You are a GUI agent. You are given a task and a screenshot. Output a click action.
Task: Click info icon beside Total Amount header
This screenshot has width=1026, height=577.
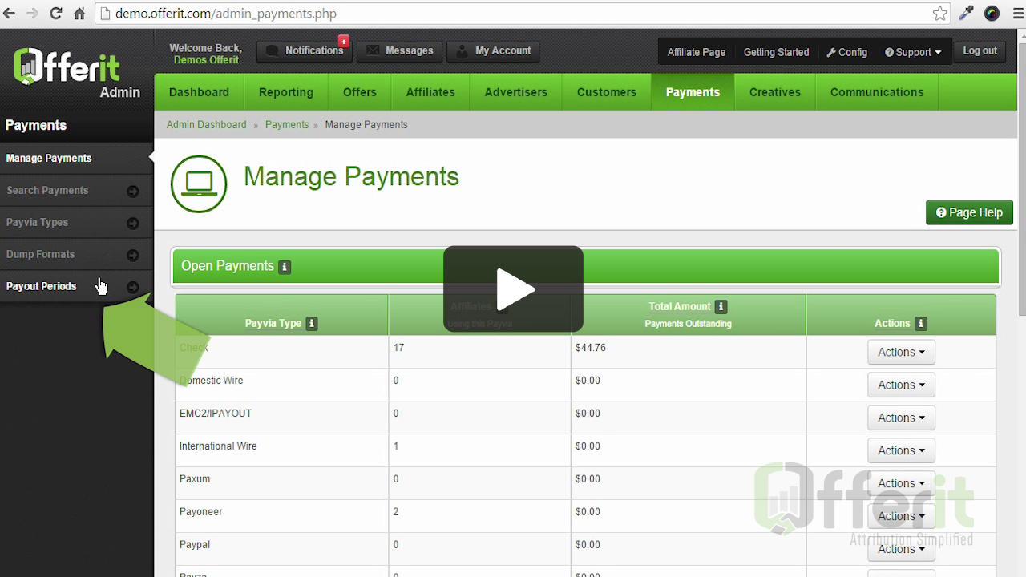[x=721, y=306]
